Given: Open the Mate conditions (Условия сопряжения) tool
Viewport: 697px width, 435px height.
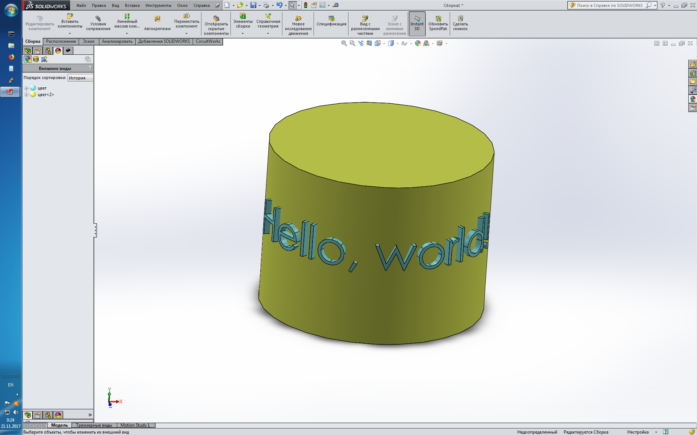Looking at the screenshot, I should 98,18.
